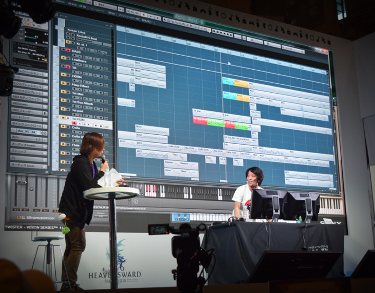375x293 pixels.
Task: Click the transport Play button
Action: pos(150,15)
